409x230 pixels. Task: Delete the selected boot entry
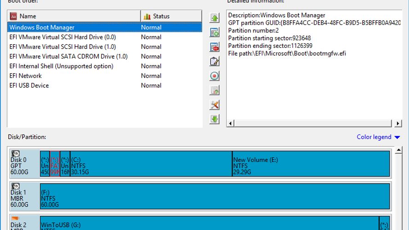[215, 47]
